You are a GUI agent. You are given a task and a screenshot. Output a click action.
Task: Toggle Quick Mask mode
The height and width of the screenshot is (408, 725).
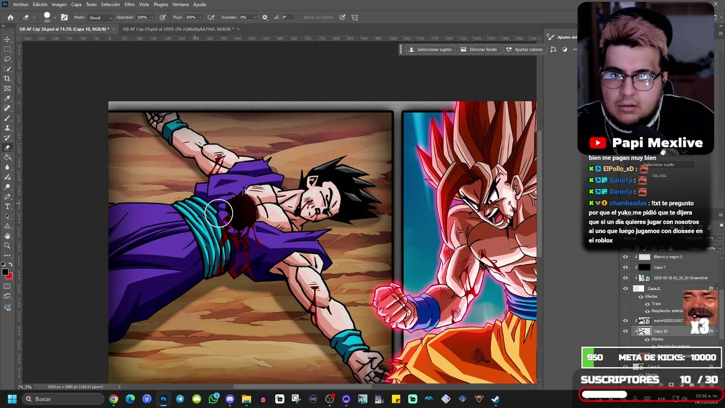[7, 287]
